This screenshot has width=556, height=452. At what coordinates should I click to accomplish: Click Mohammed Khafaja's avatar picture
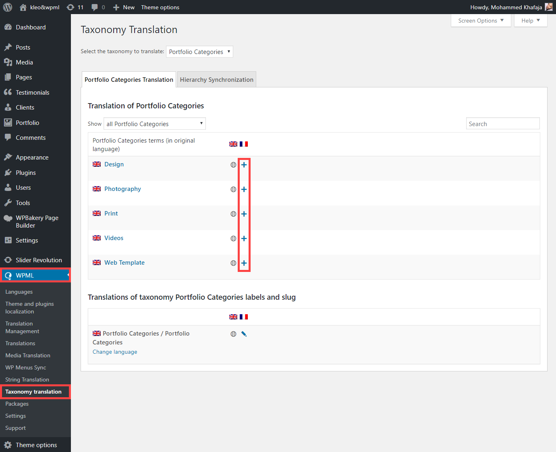[549, 7]
